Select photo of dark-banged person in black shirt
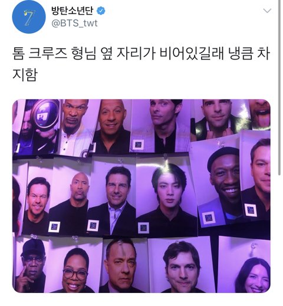The height and width of the screenshot is (306, 283). point(167,196)
